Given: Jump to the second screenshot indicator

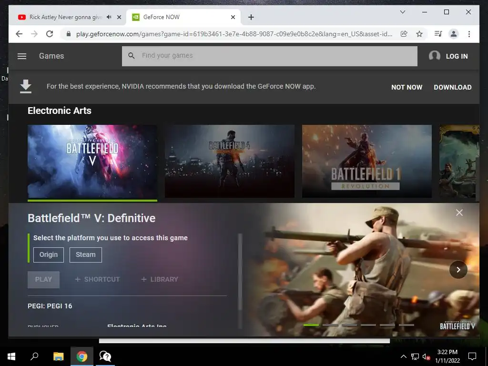Looking at the screenshot, I should 330,325.
